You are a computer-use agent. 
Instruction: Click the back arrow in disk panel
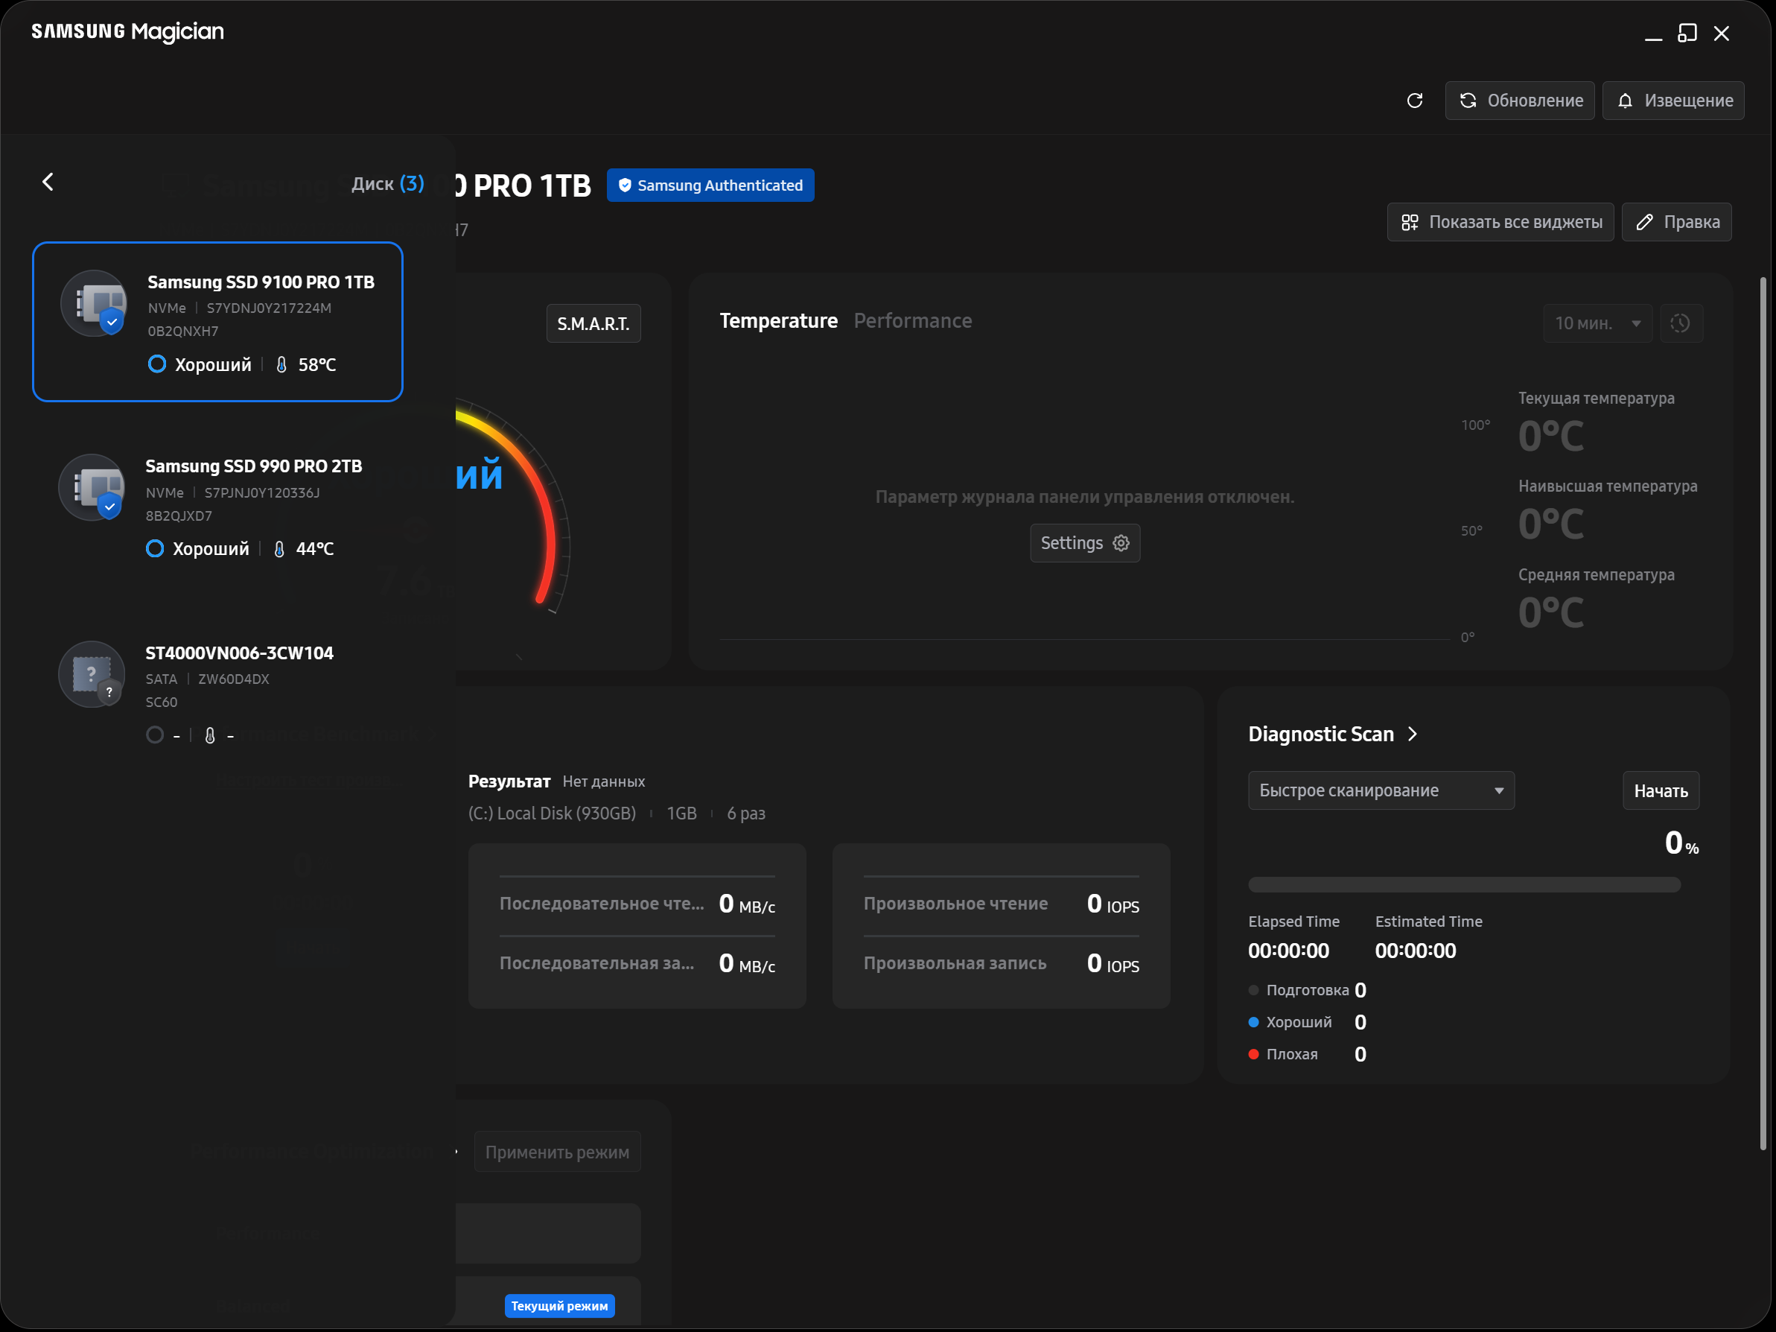(48, 183)
